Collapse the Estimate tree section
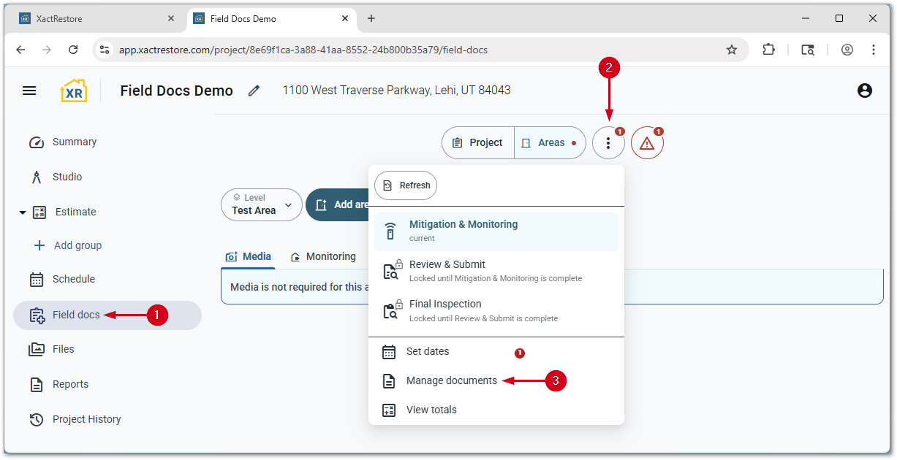Image resolution: width=897 pixels, height=460 pixels. tap(23, 212)
